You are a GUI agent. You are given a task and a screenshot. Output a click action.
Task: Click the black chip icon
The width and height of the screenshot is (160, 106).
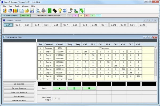click(55, 11)
